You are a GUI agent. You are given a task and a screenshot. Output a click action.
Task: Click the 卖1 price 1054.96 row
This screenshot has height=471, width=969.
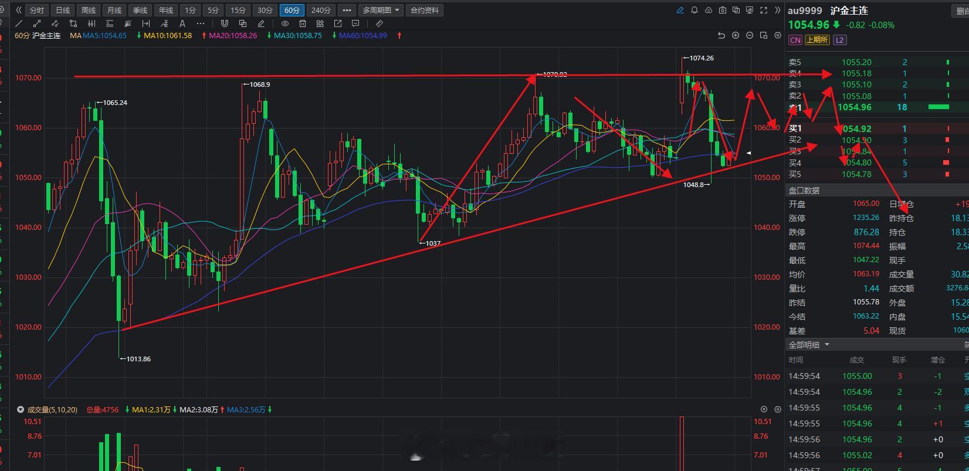coord(876,107)
